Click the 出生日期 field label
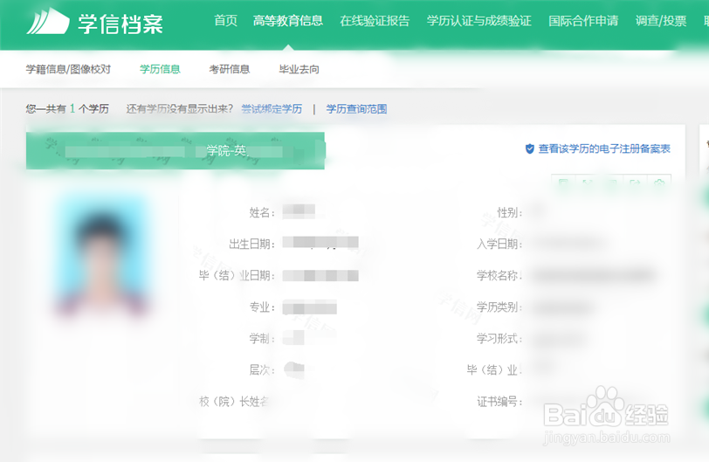 tap(251, 245)
